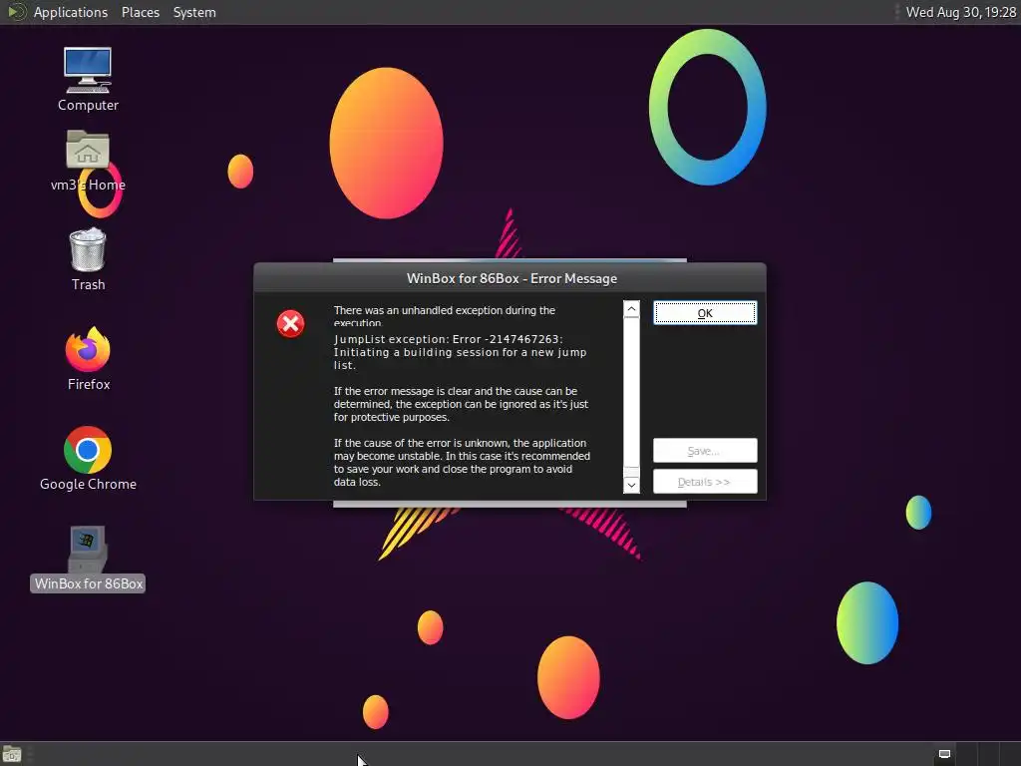
Task: Click the clock showing Wed Aug 30, 19:28
Action: (x=960, y=12)
